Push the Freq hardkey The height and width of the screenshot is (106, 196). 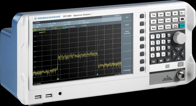[154, 15]
